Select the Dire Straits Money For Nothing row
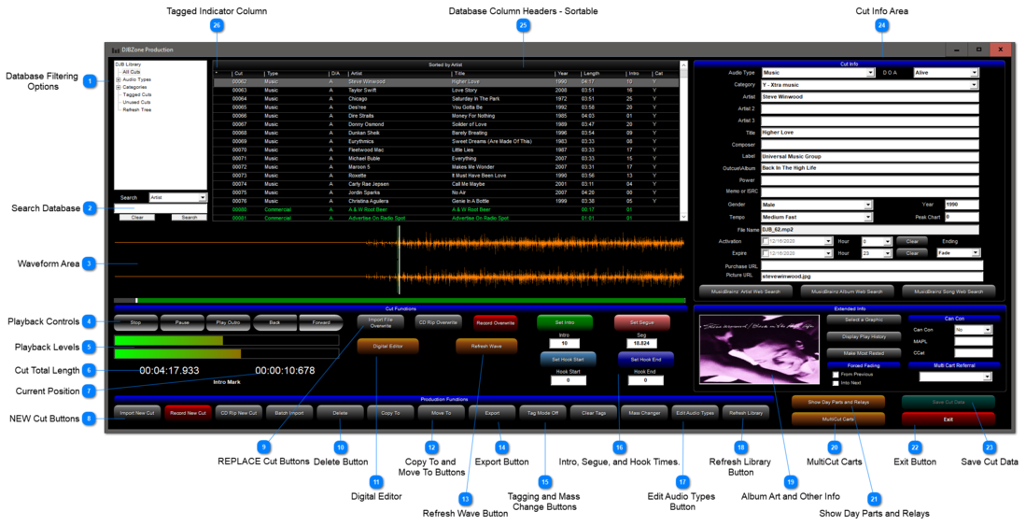Viewport: 1026px width, 526px height. point(445,114)
